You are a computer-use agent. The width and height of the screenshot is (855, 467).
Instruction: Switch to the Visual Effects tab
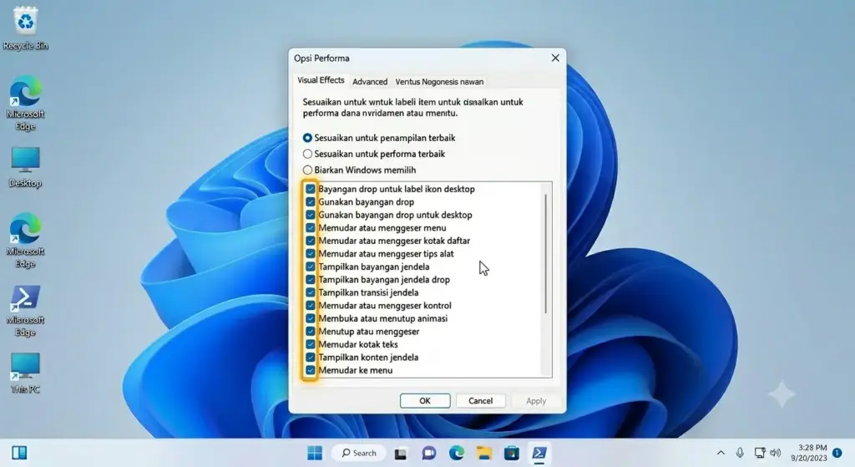point(321,80)
